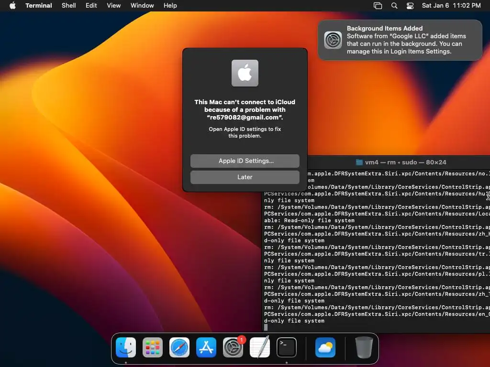Image resolution: width=490 pixels, height=367 pixels.
Task: Open the Help menu
Action: 170,6
